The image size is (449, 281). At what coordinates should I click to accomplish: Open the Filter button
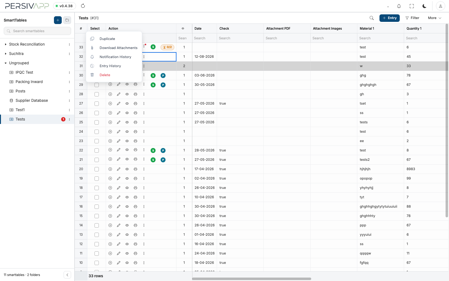pos(412,18)
